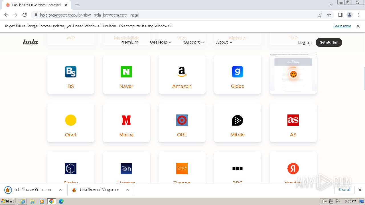Open the Yandex red icon
Image resolution: width=365 pixels, height=205 pixels.
pyautogui.click(x=293, y=169)
